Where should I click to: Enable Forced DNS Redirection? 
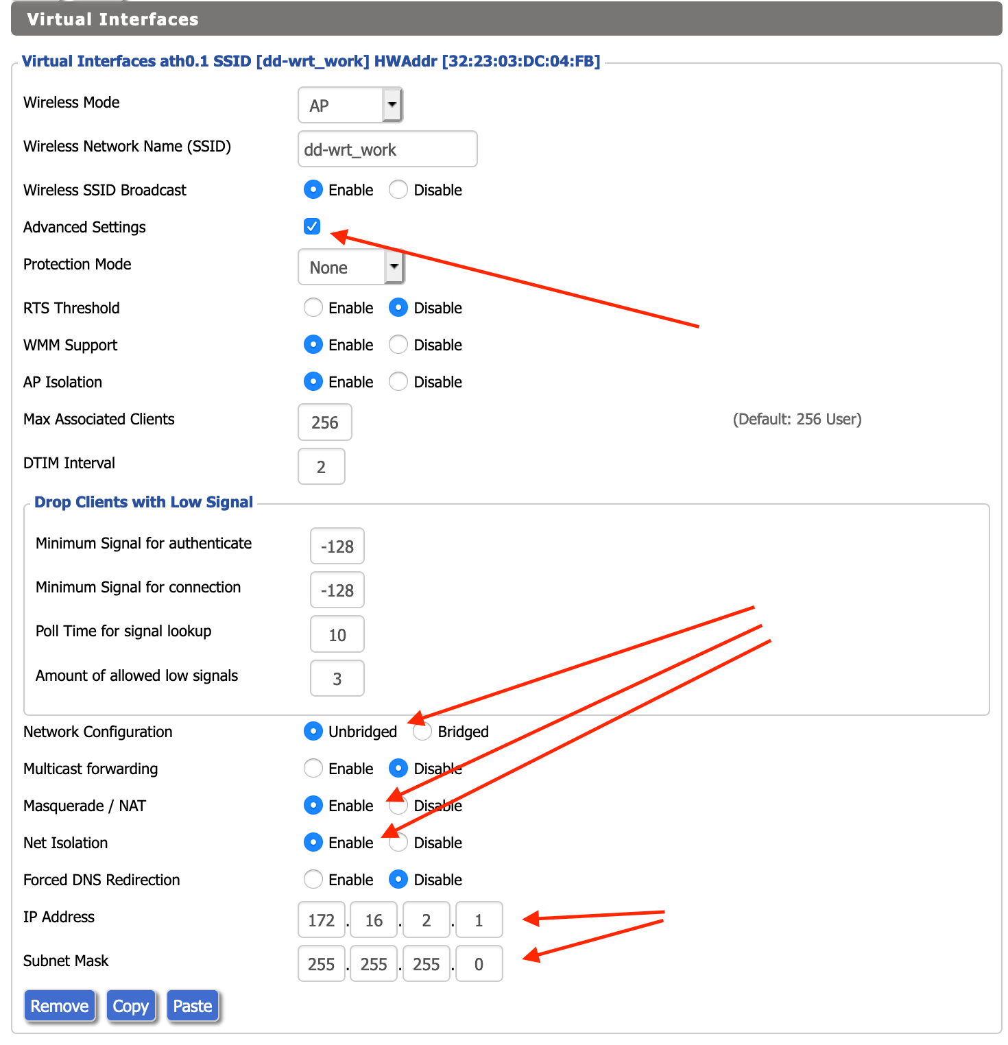pos(313,879)
